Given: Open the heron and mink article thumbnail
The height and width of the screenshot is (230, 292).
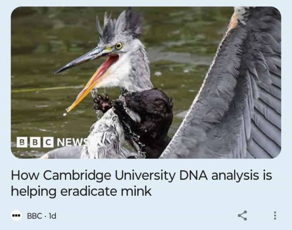Looking at the screenshot, I should point(146,83).
